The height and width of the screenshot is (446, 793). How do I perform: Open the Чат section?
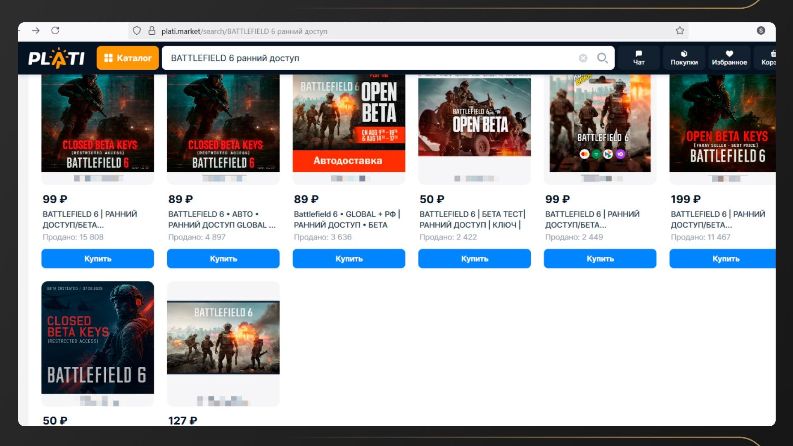pyautogui.click(x=639, y=58)
